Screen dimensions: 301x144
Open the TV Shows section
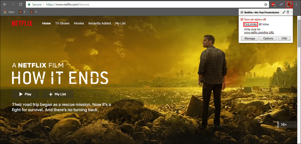point(62,23)
